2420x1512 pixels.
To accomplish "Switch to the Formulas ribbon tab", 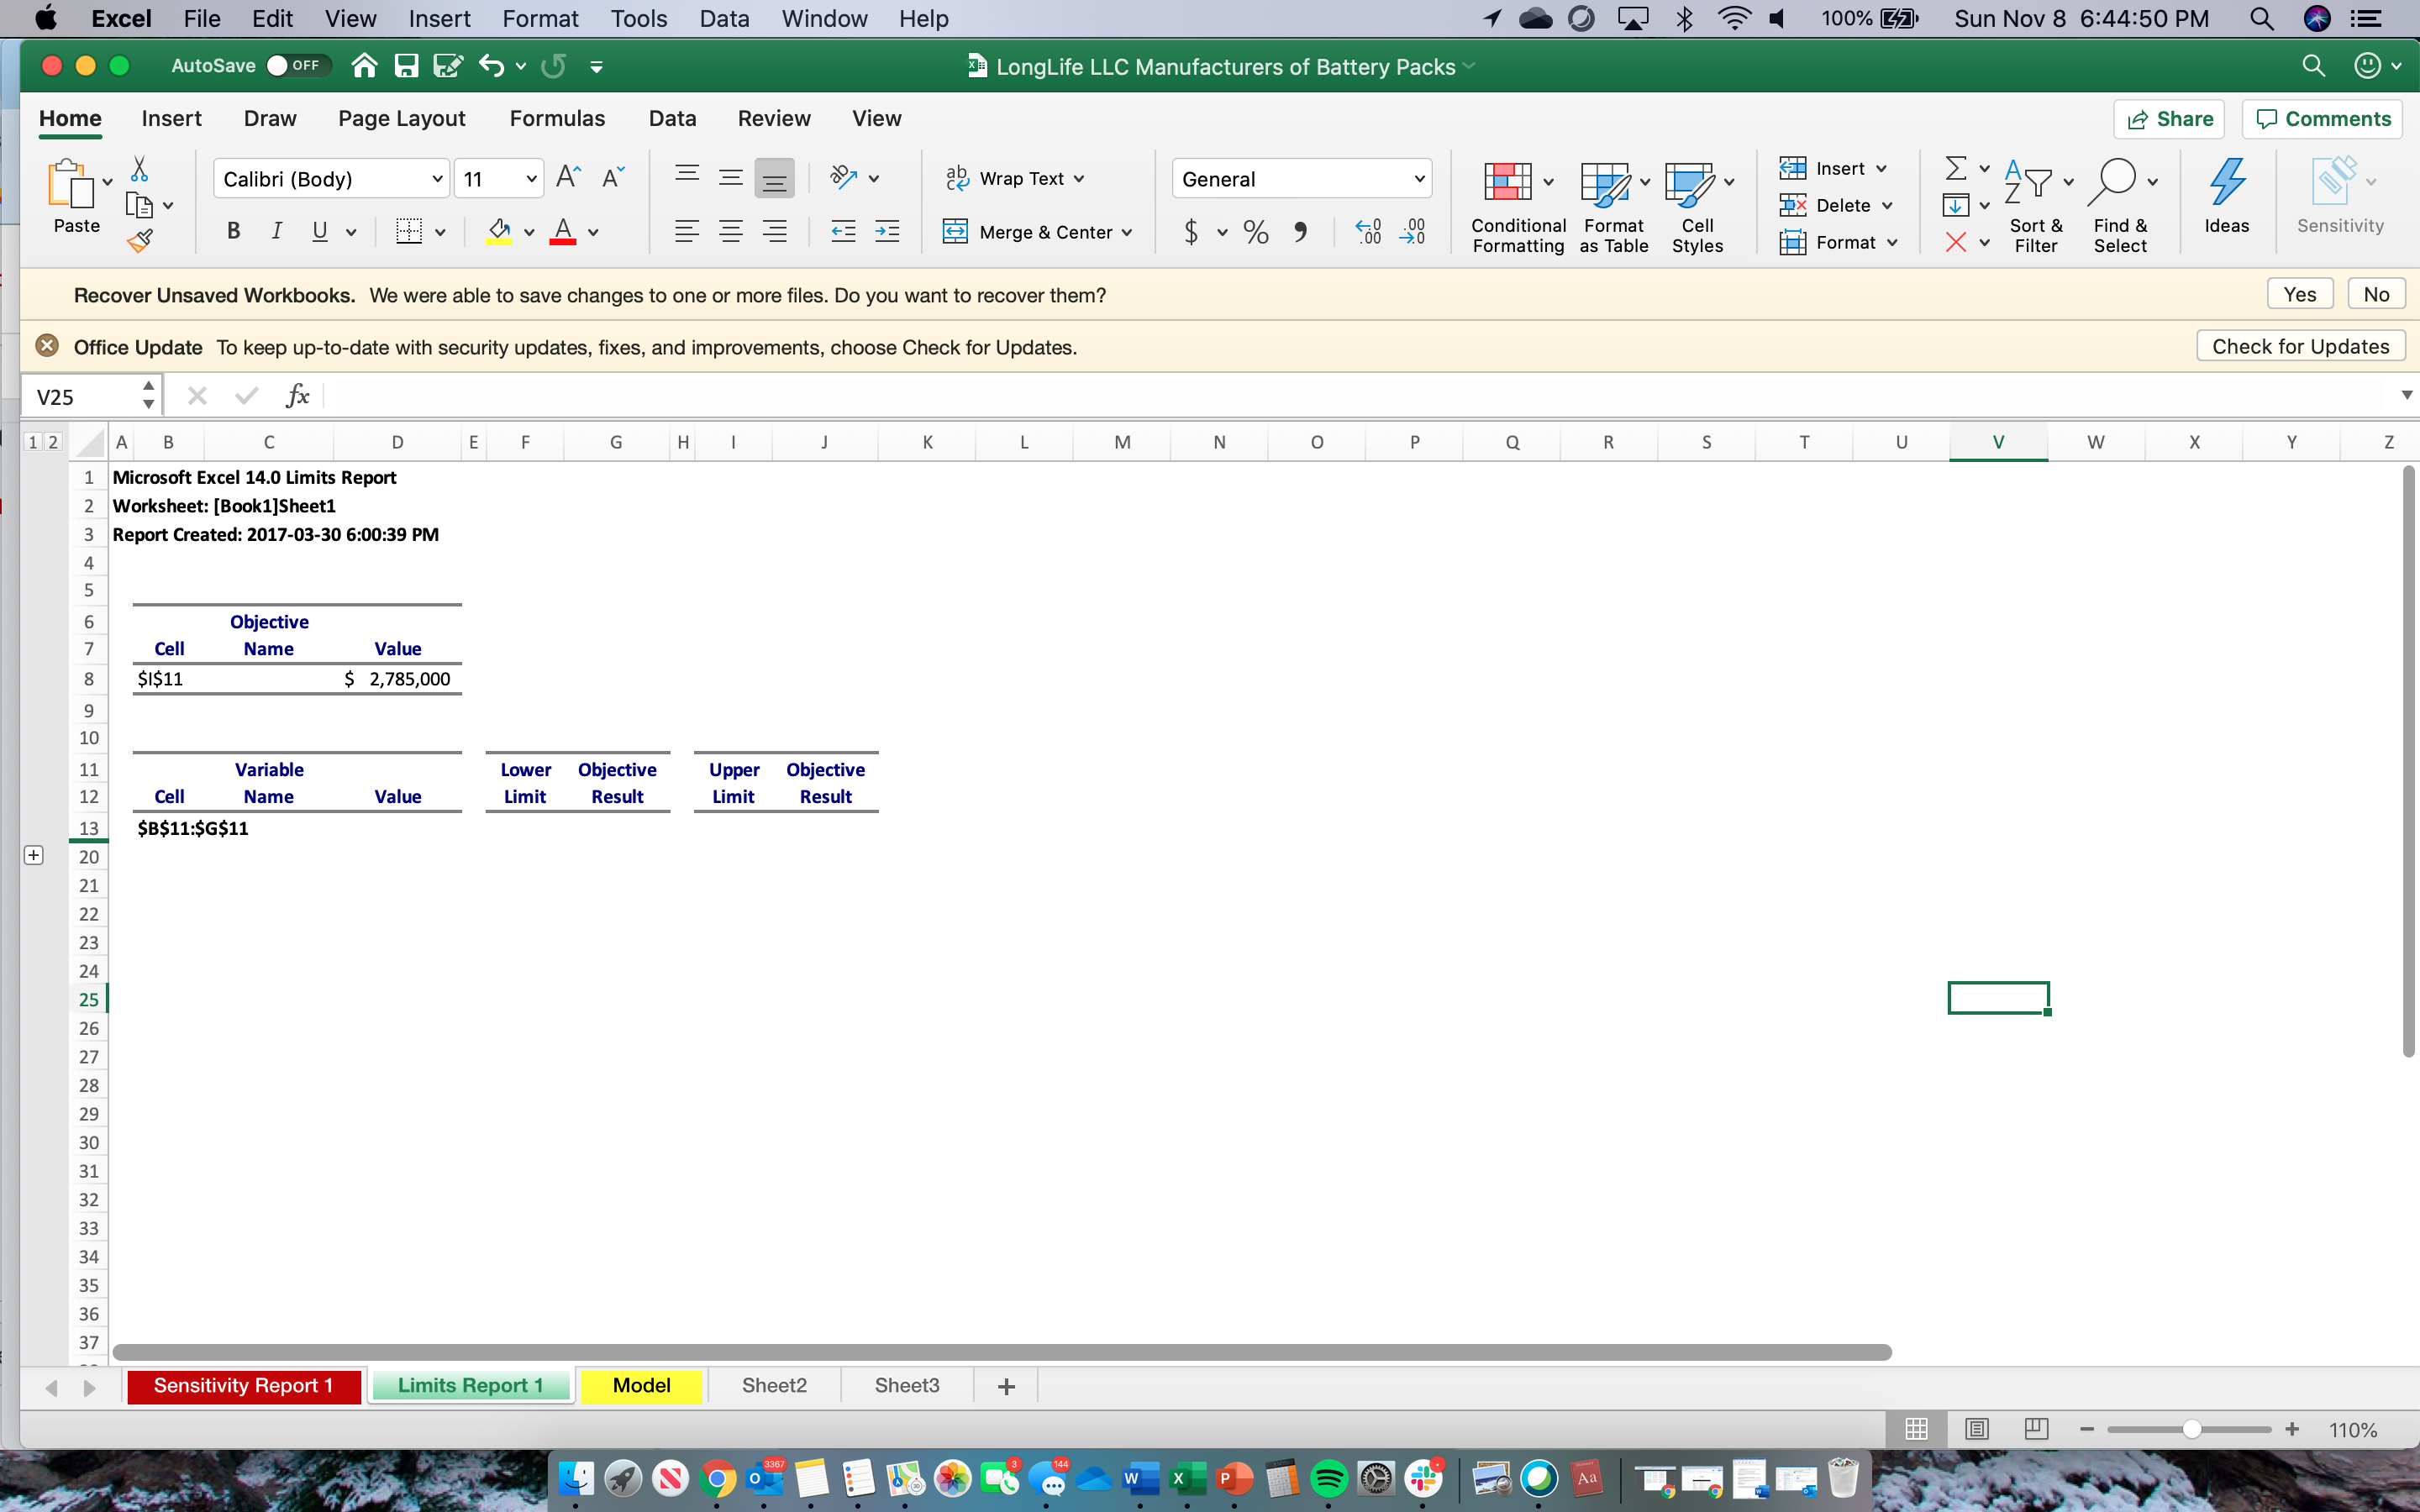I will point(557,118).
